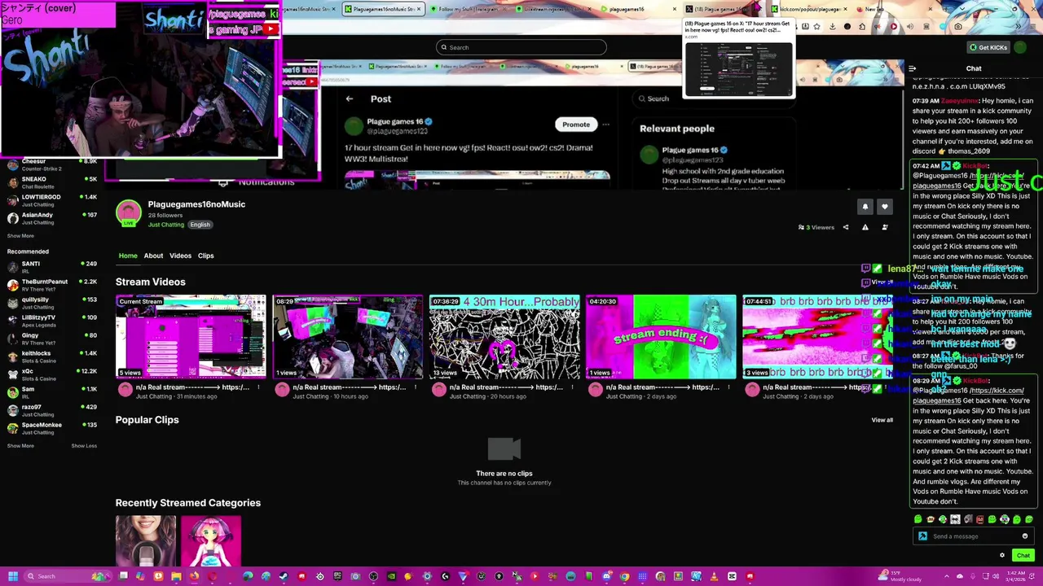Open Gingy recommended channel
The height and width of the screenshot is (586, 1043).
pos(51,339)
